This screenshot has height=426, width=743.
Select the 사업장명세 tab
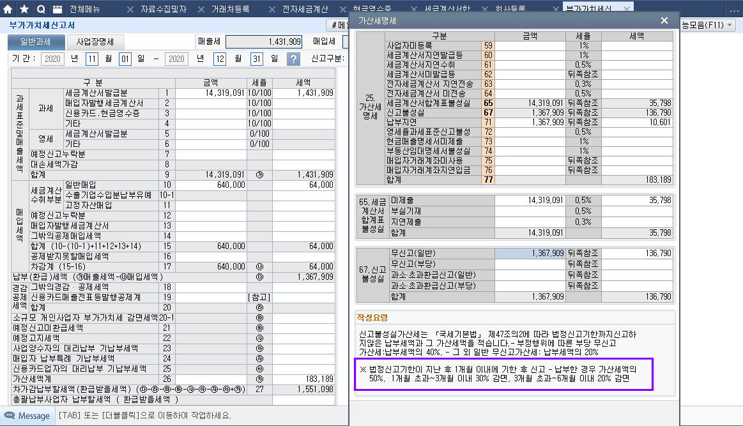tap(95, 42)
